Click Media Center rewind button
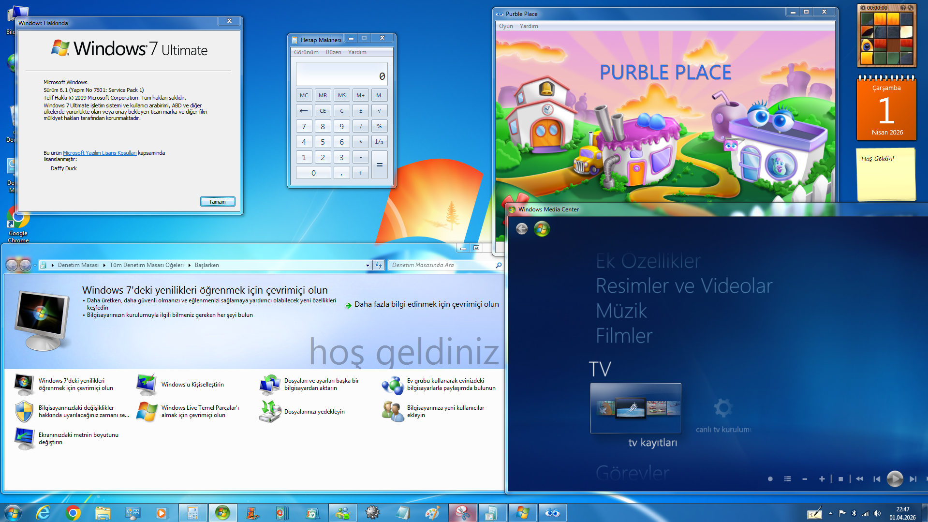928x522 pixels. [859, 479]
